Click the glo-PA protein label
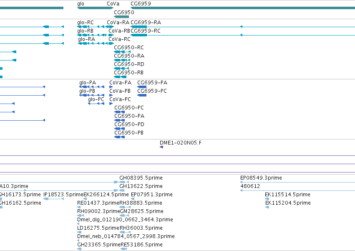 pyautogui.click(x=88, y=83)
